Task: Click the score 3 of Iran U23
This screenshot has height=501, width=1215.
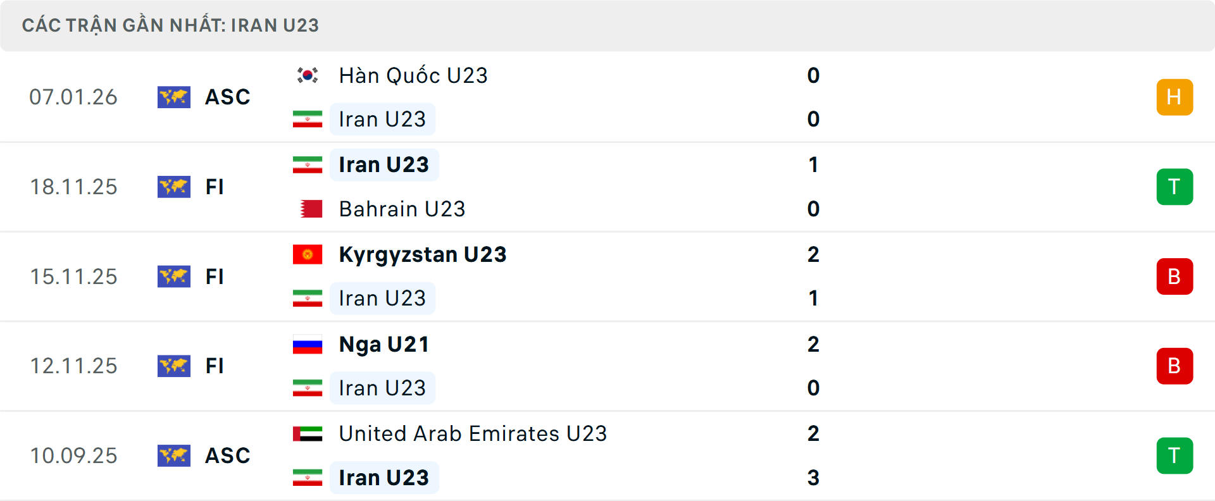Action: click(813, 478)
